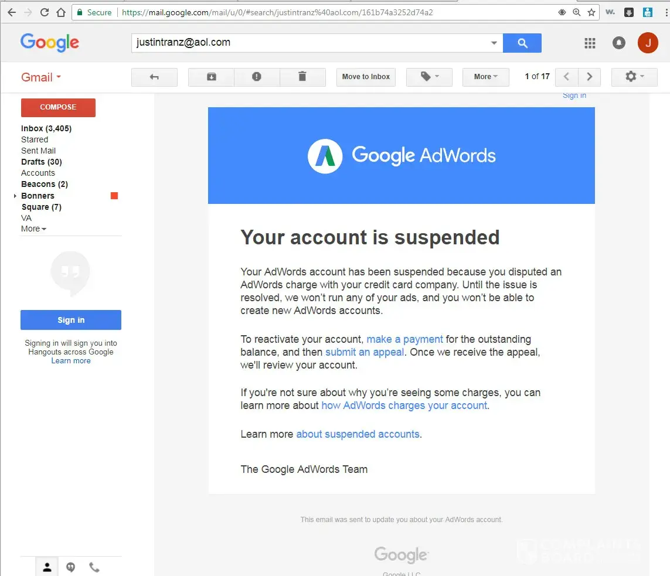Open the 'make a payment' link
The width and height of the screenshot is (670, 576).
pyautogui.click(x=404, y=339)
